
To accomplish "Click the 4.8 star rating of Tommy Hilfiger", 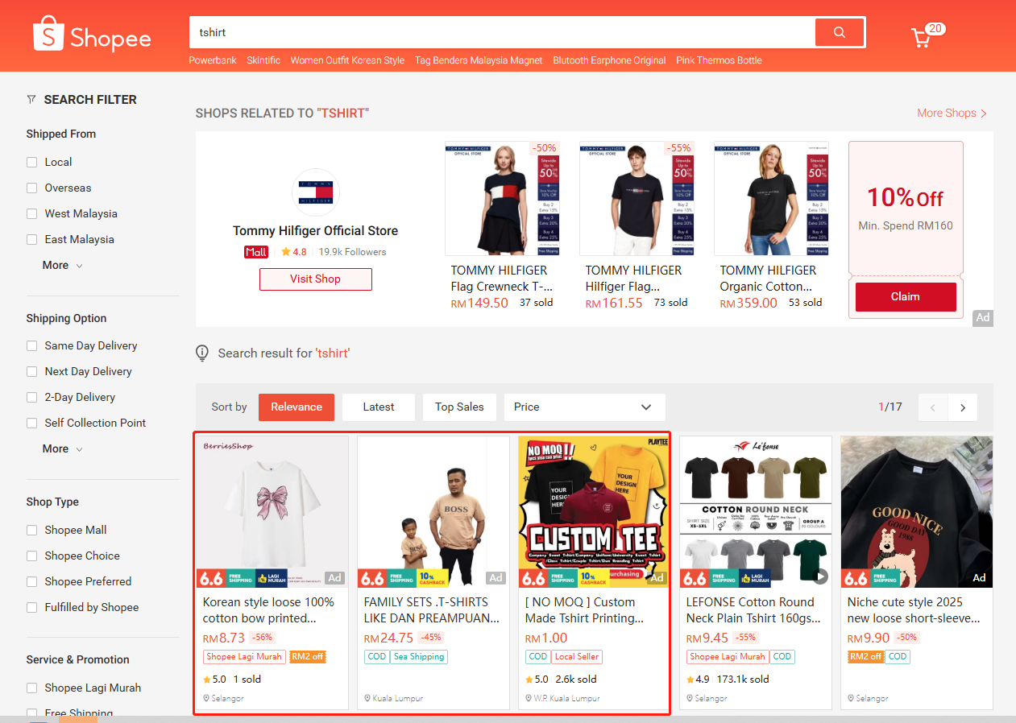I will pyautogui.click(x=294, y=252).
